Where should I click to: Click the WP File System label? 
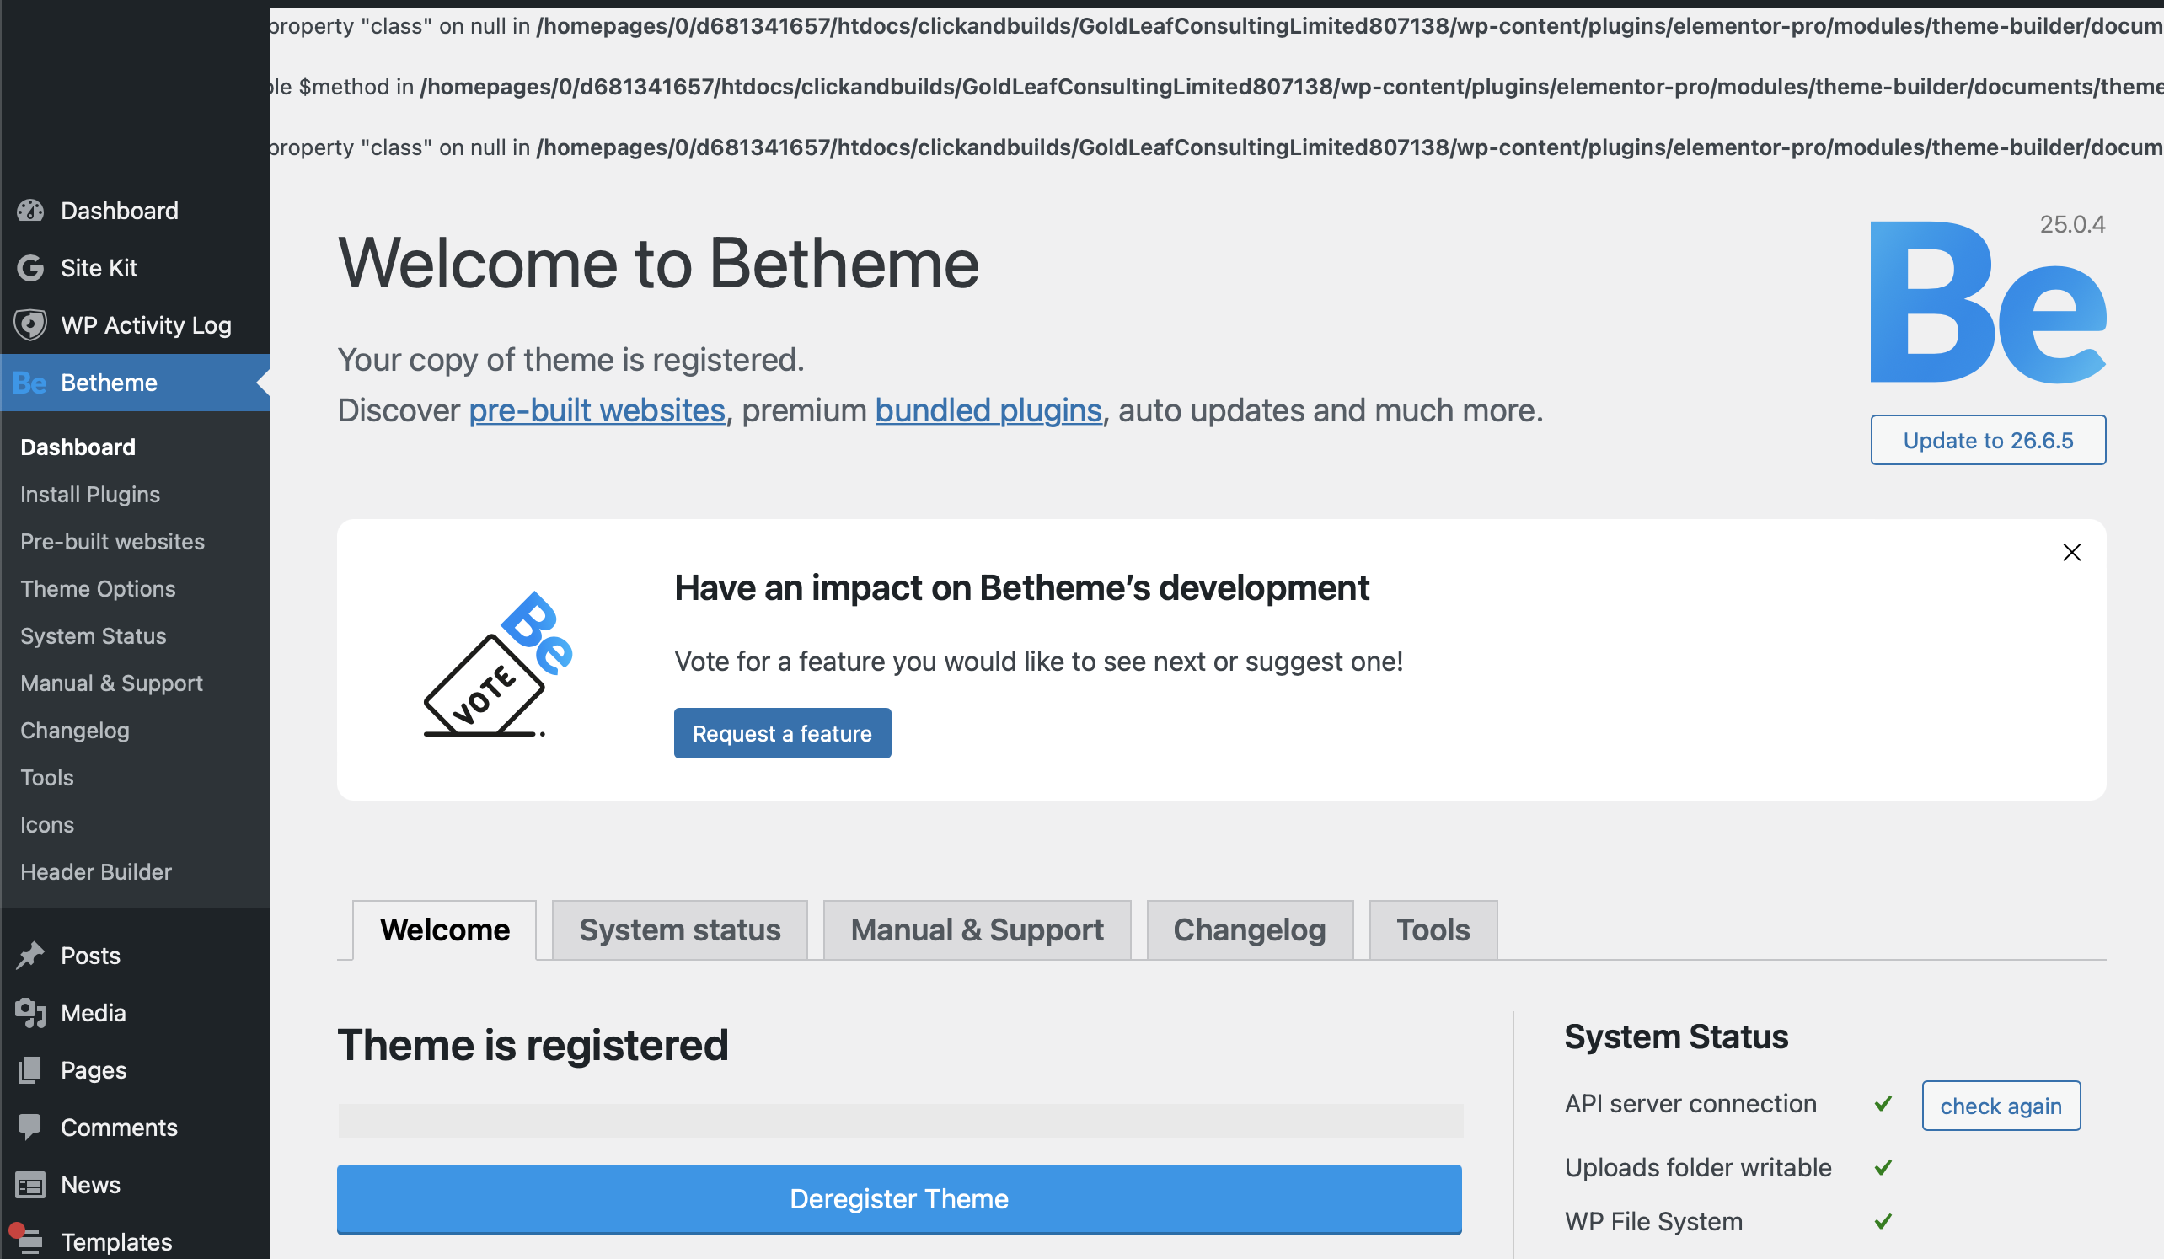click(1654, 1221)
